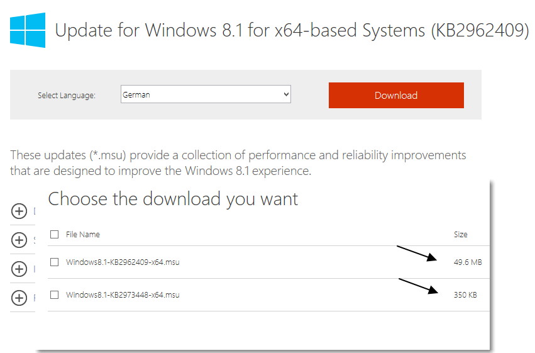
Task: Select the Windows8.1-KB2962409-x64.msu file name
Action: (x=123, y=262)
